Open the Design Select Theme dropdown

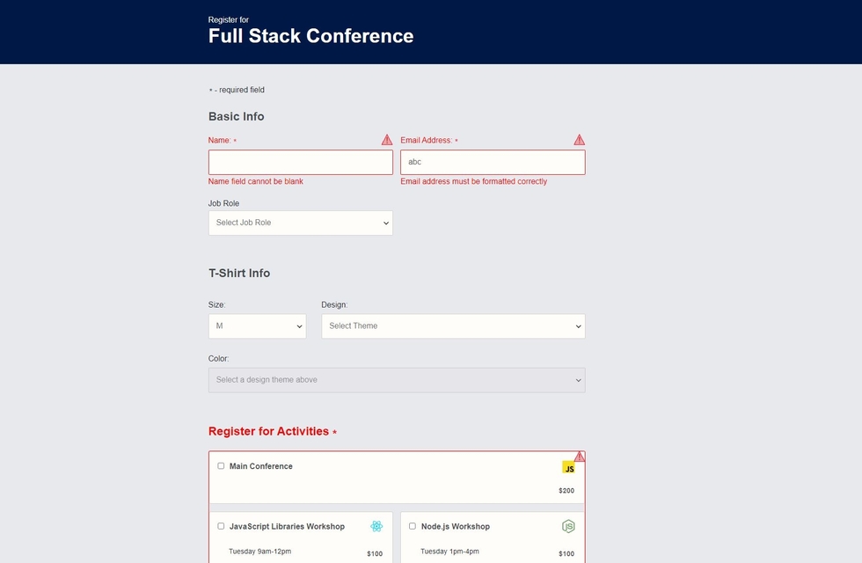[x=452, y=326]
